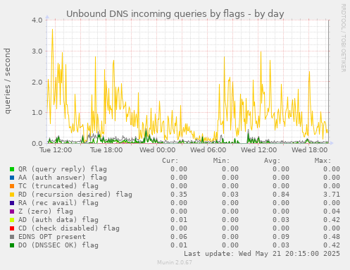Click the 'QR (query reply) flag' legend label
This screenshot has width=350, height=270.
point(63,169)
